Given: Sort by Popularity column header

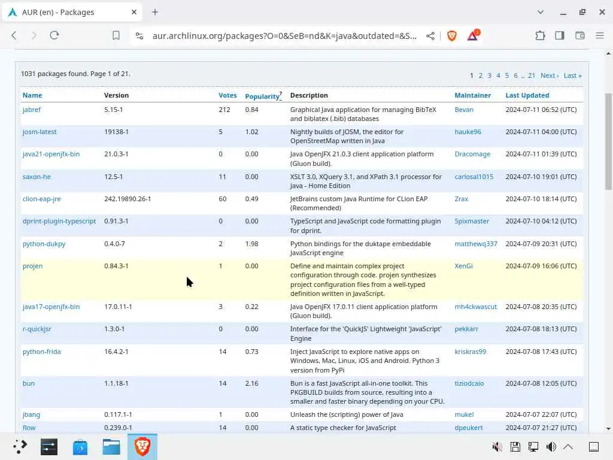Looking at the screenshot, I should tap(262, 96).
